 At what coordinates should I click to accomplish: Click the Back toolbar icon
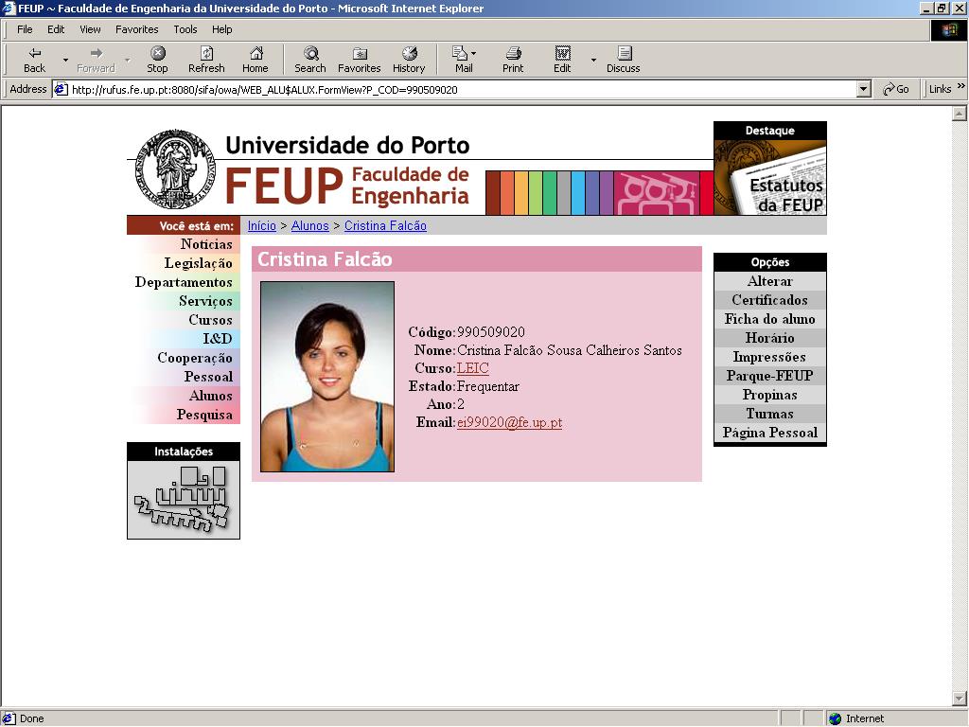35,53
